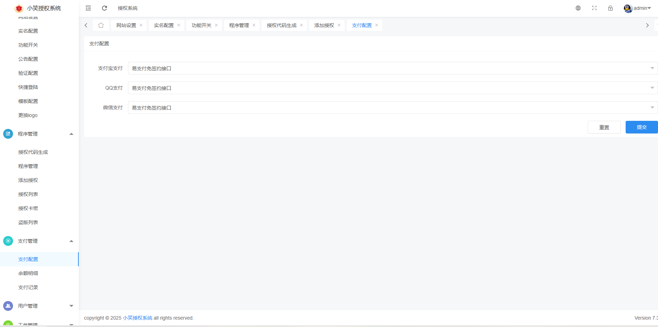Close the 程序管理 tab
The width and height of the screenshot is (658, 327).
click(x=254, y=25)
